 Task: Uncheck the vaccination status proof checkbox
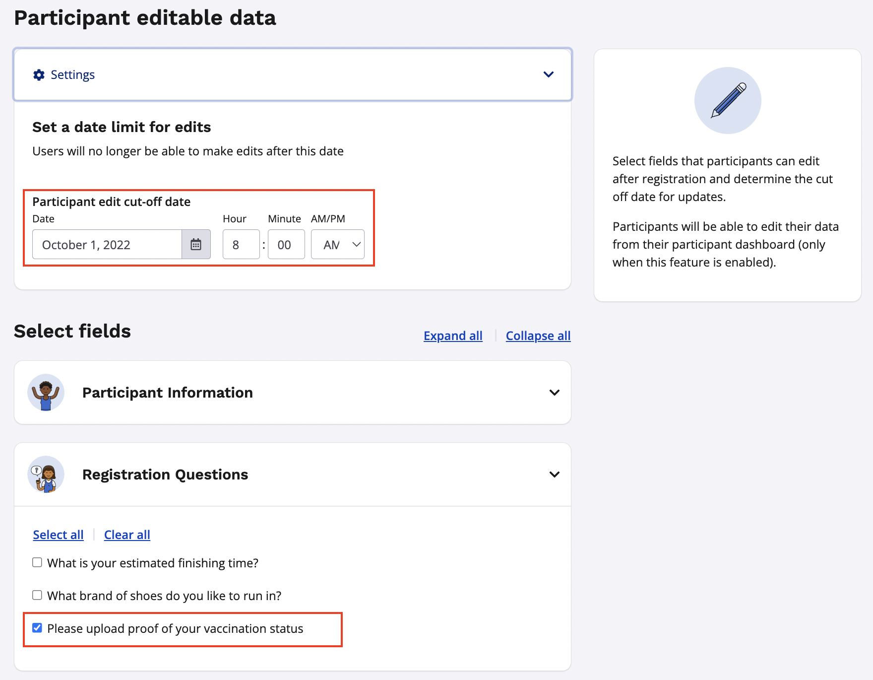pos(37,628)
